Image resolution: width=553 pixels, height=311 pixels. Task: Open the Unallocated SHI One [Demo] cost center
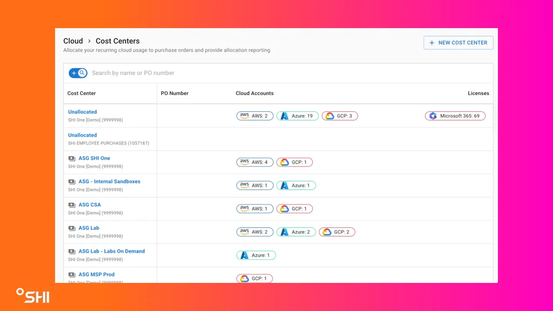pyautogui.click(x=83, y=112)
